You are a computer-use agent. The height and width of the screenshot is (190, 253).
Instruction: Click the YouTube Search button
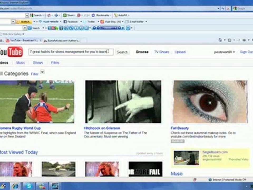point(122,52)
